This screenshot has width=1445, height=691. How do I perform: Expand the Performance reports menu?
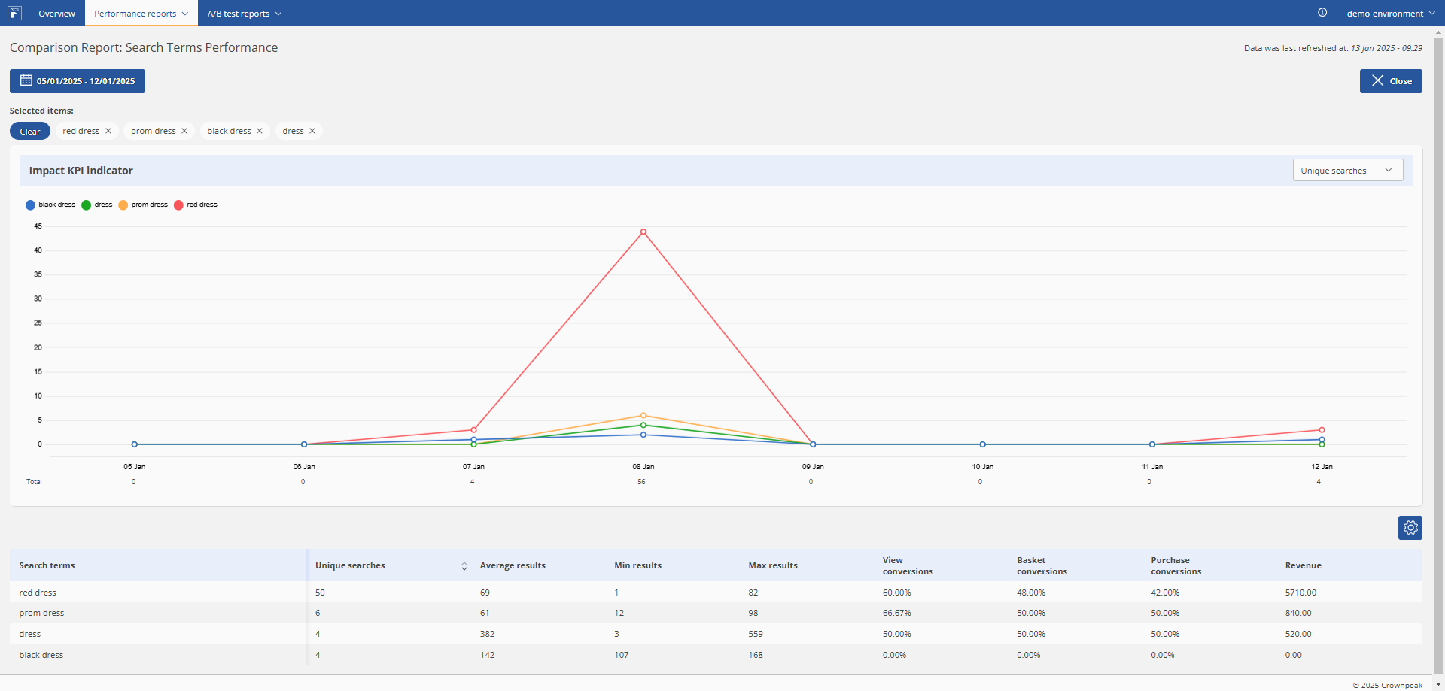pos(141,13)
